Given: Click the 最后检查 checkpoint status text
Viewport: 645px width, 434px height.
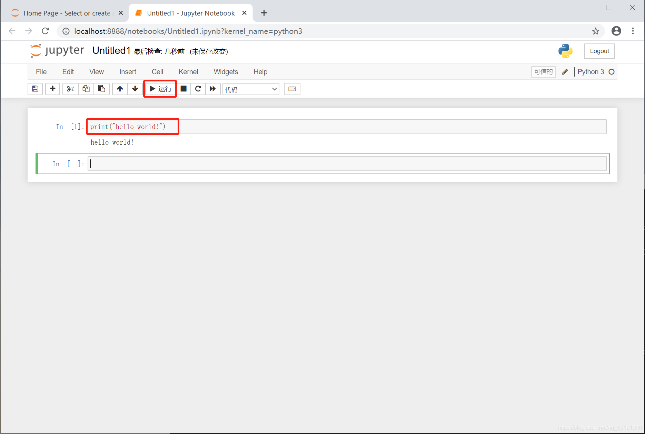Looking at the screenshot, I should point(159,51).
